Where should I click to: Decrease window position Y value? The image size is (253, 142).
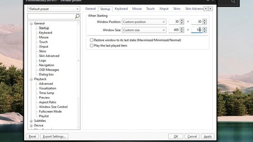(204, 23)
